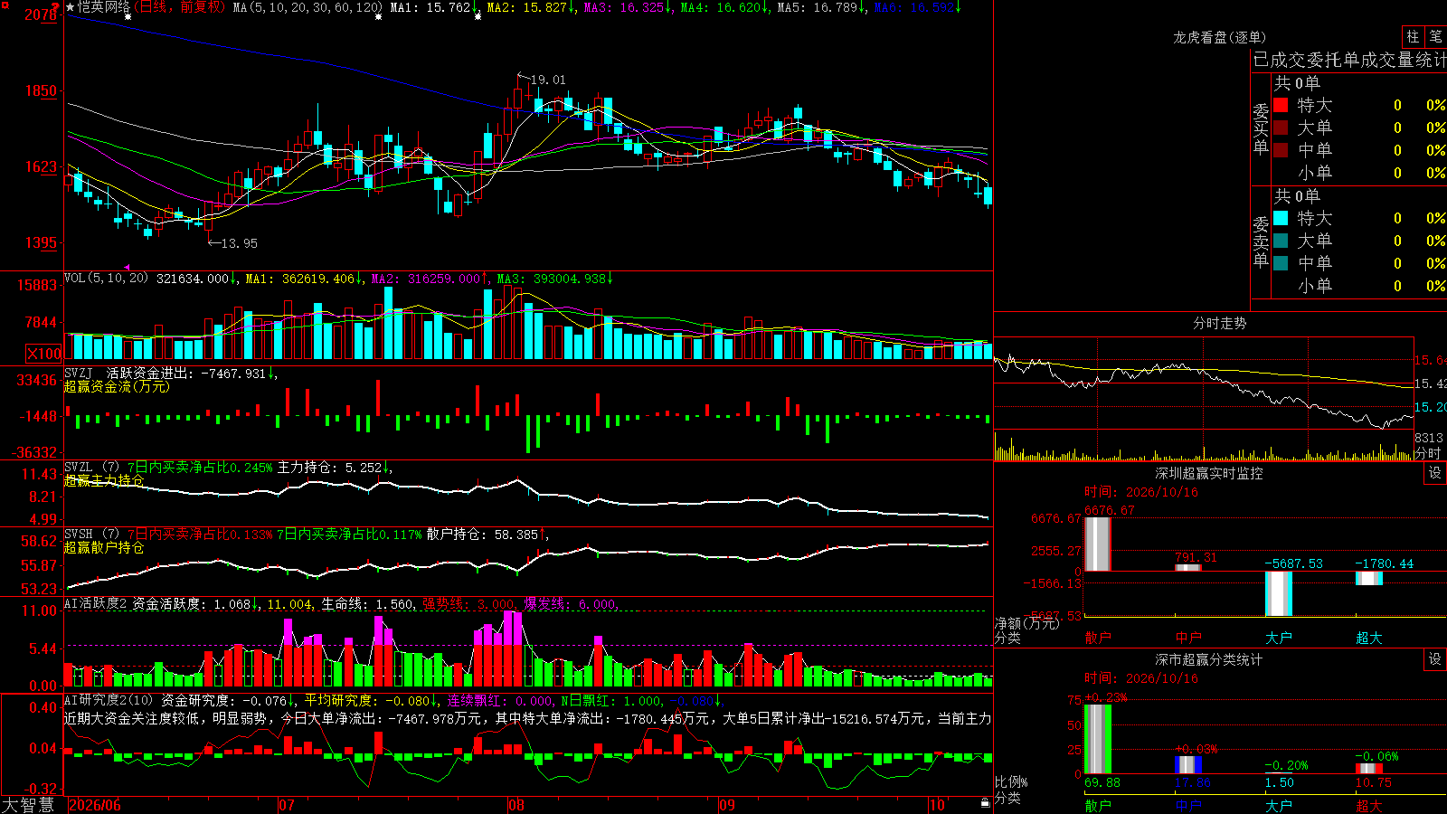Click the 已成交委托单成交量统计 header
The height and width of the screenshot is (814, 1447).
tap(1349, 60)
